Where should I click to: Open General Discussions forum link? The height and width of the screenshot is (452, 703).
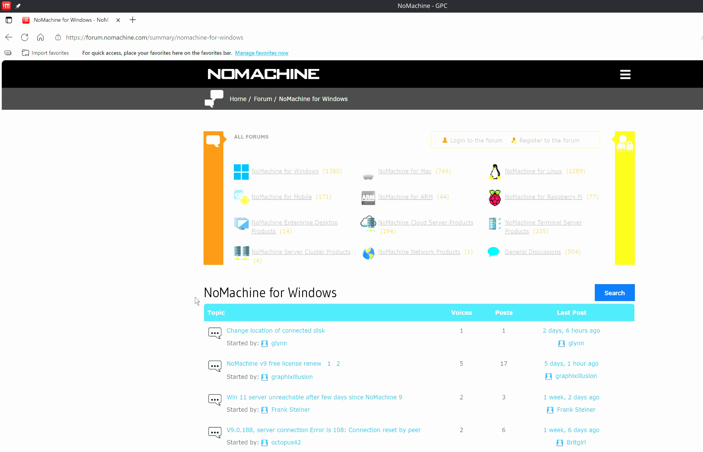533,252
